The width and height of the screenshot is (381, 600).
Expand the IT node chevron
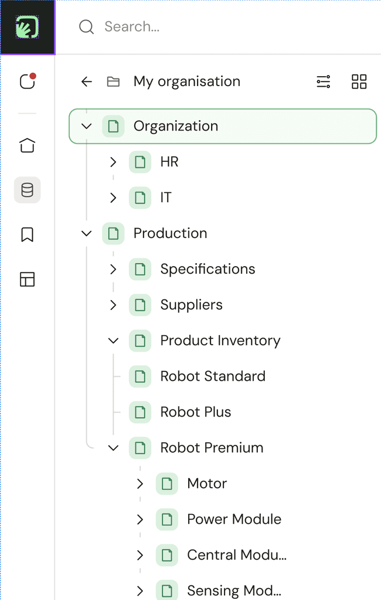coord(113,197)
